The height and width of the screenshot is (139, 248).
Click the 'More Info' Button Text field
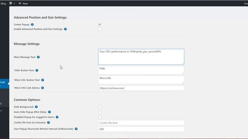tap(141, 80)
